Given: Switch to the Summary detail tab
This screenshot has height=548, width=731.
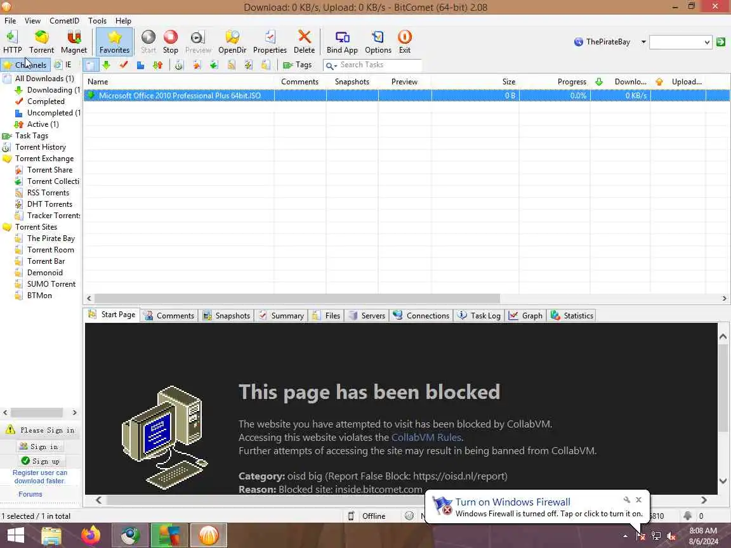Looking at the screenshot, I should click(282, 315).
